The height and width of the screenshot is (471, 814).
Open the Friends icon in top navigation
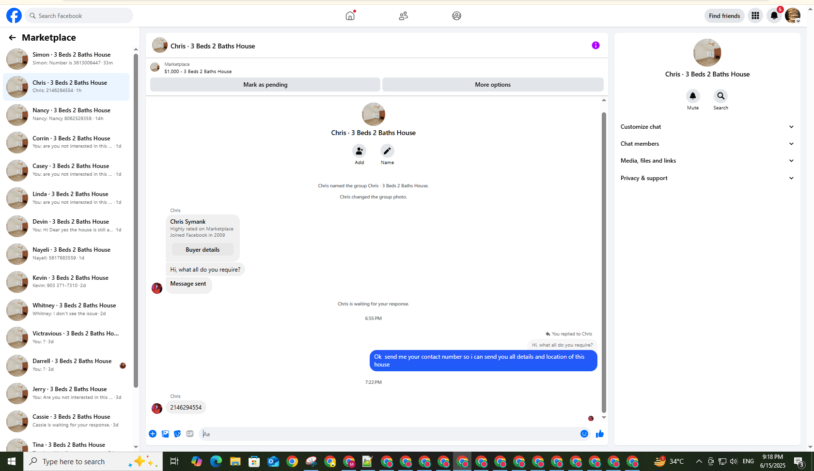(403, 15)
